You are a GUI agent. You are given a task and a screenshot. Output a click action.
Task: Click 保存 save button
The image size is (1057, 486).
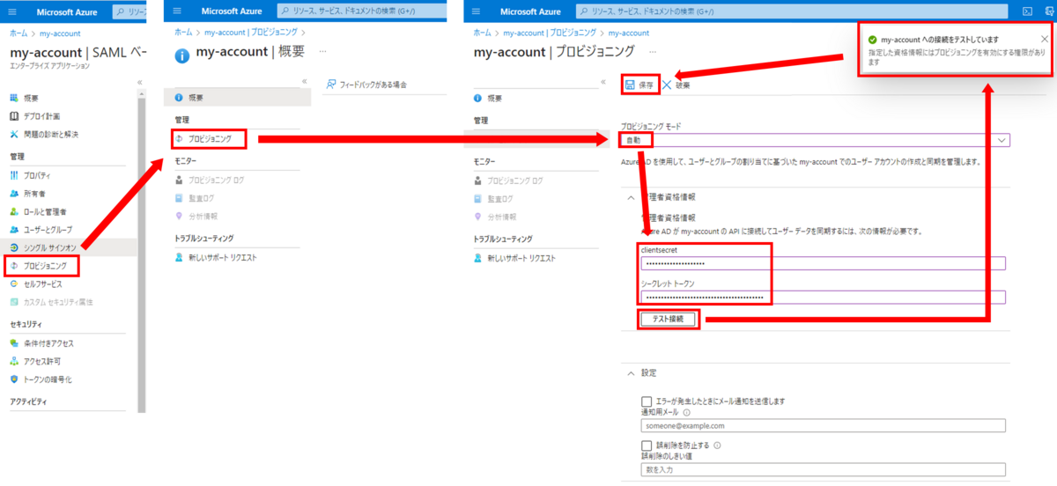click(639, 85)
